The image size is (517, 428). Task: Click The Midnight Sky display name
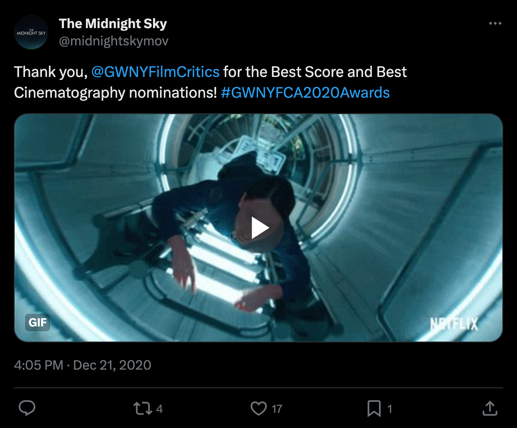(x=113, y=24)
